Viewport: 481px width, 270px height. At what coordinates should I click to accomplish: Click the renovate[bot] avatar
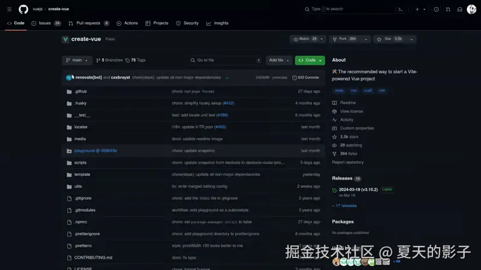click(x=69, y=77)
